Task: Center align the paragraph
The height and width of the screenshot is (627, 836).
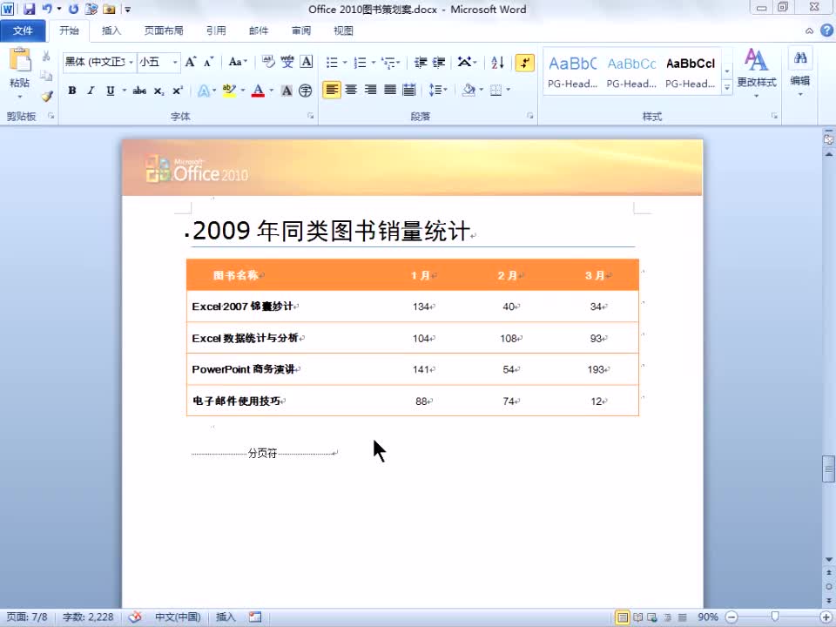Action: tap(351, 90)
